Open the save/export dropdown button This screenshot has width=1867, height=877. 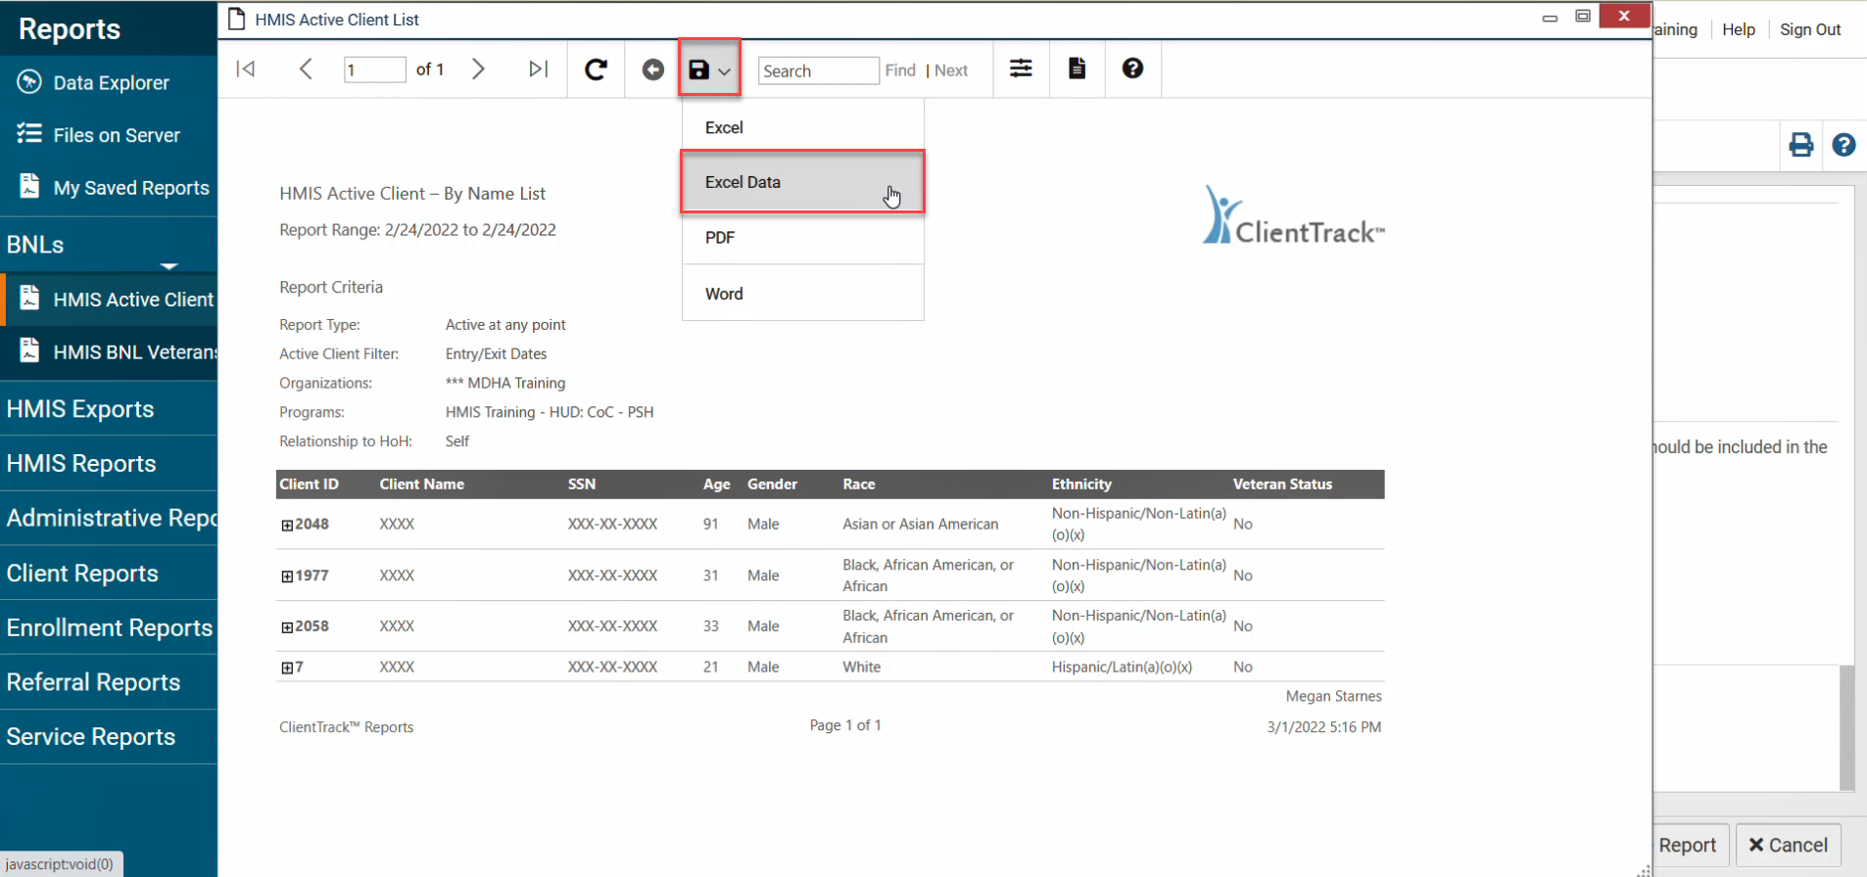point(709,69)
